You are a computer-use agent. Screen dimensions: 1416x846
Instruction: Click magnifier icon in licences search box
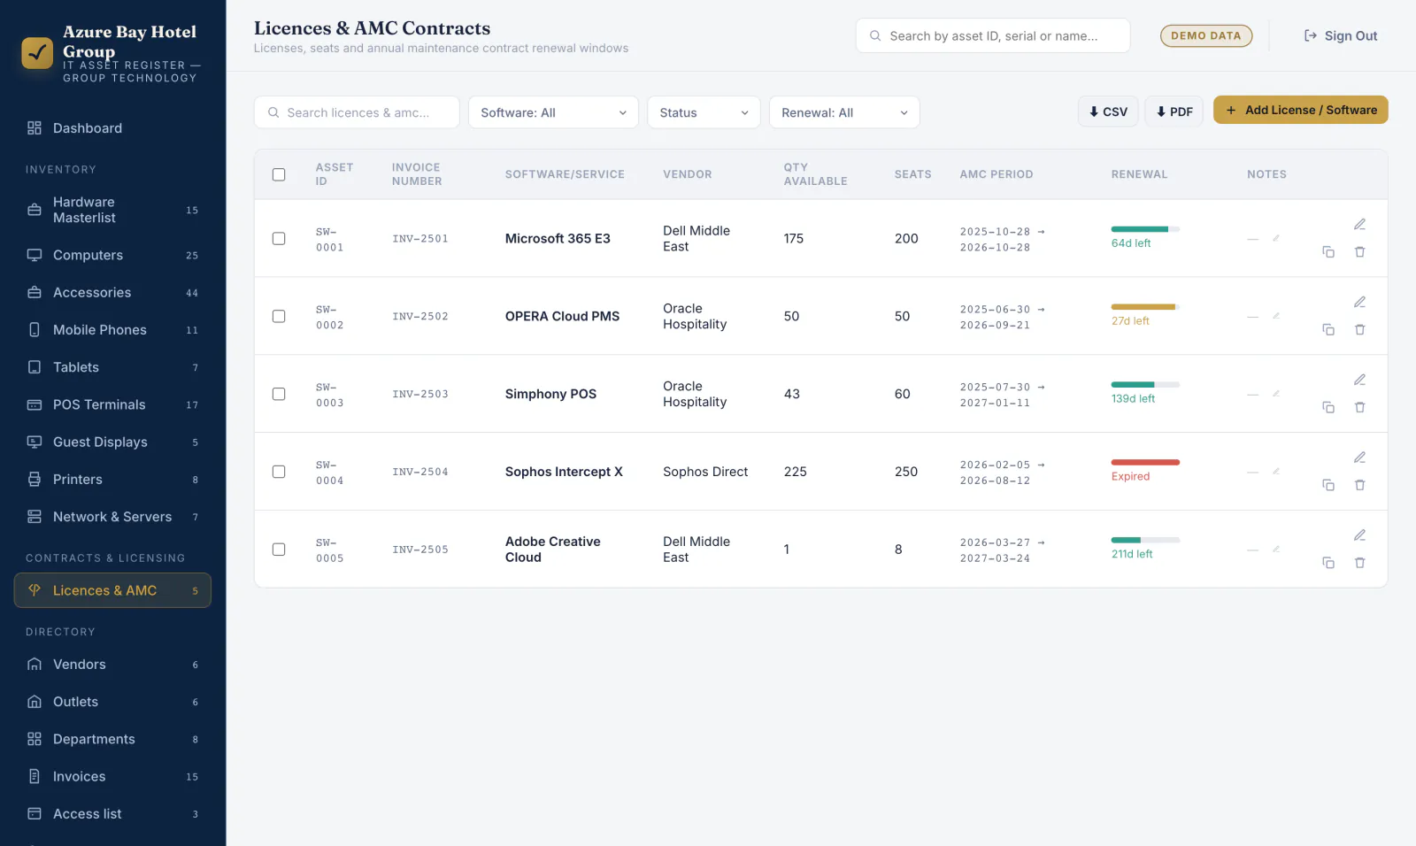pos(273,112)
